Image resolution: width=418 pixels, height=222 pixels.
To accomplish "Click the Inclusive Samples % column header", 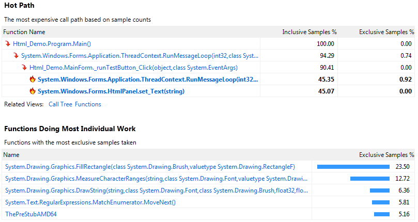I will coord(308,32).
